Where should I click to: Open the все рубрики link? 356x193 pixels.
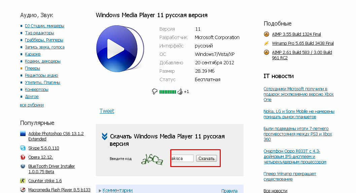[32, 105]
